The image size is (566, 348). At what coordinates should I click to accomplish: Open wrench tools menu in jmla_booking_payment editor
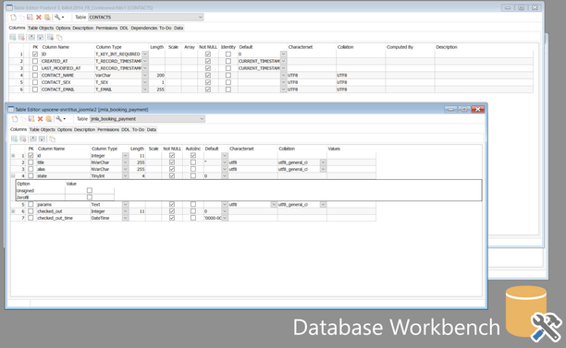60,119
